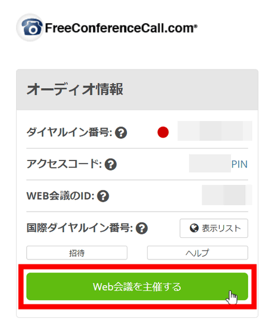
Task: Click the アクセスコード label text
Action: 64,164
